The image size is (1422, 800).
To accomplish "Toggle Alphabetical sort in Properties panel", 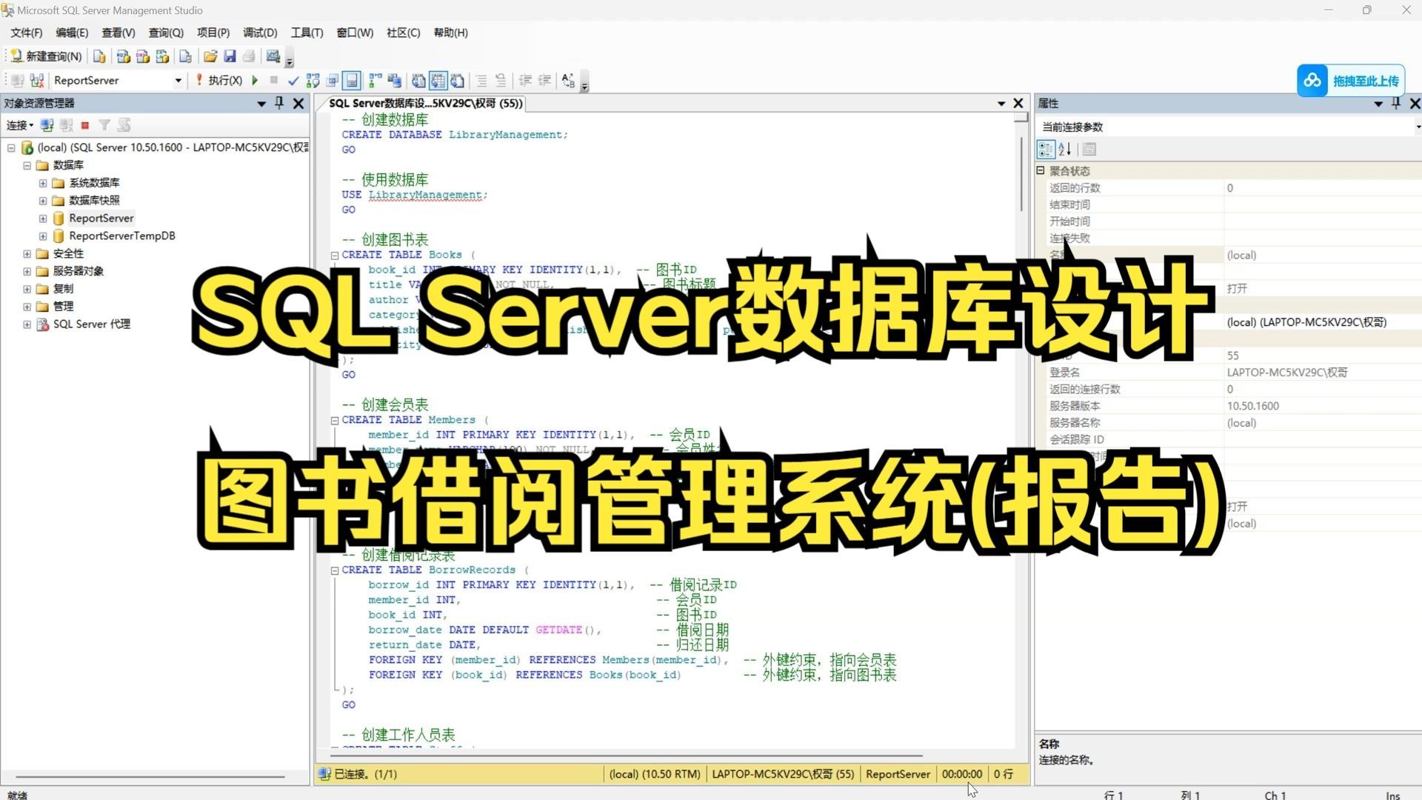I will [1065, 150].
